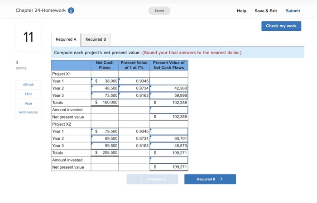The image size is (317, 203).
Task: Open the Help link
Action: 241,11
